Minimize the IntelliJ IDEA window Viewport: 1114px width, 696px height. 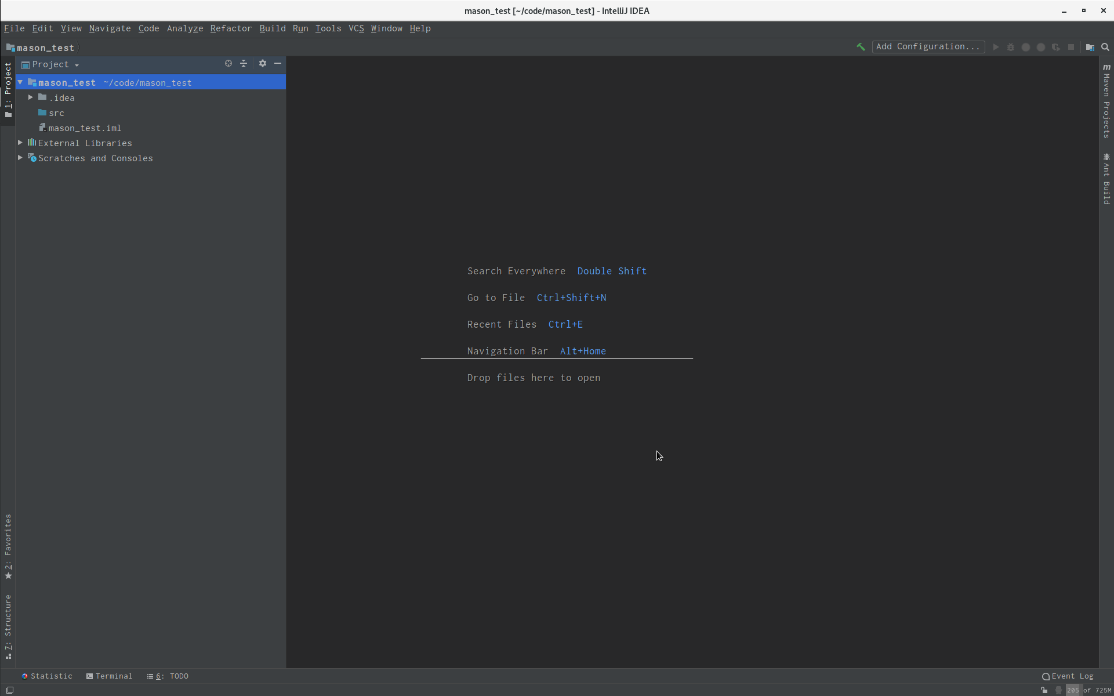[x=1064, y=11]
